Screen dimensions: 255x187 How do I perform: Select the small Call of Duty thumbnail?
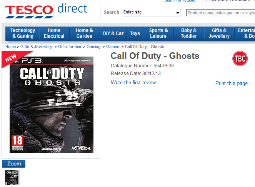coord(12,177)
